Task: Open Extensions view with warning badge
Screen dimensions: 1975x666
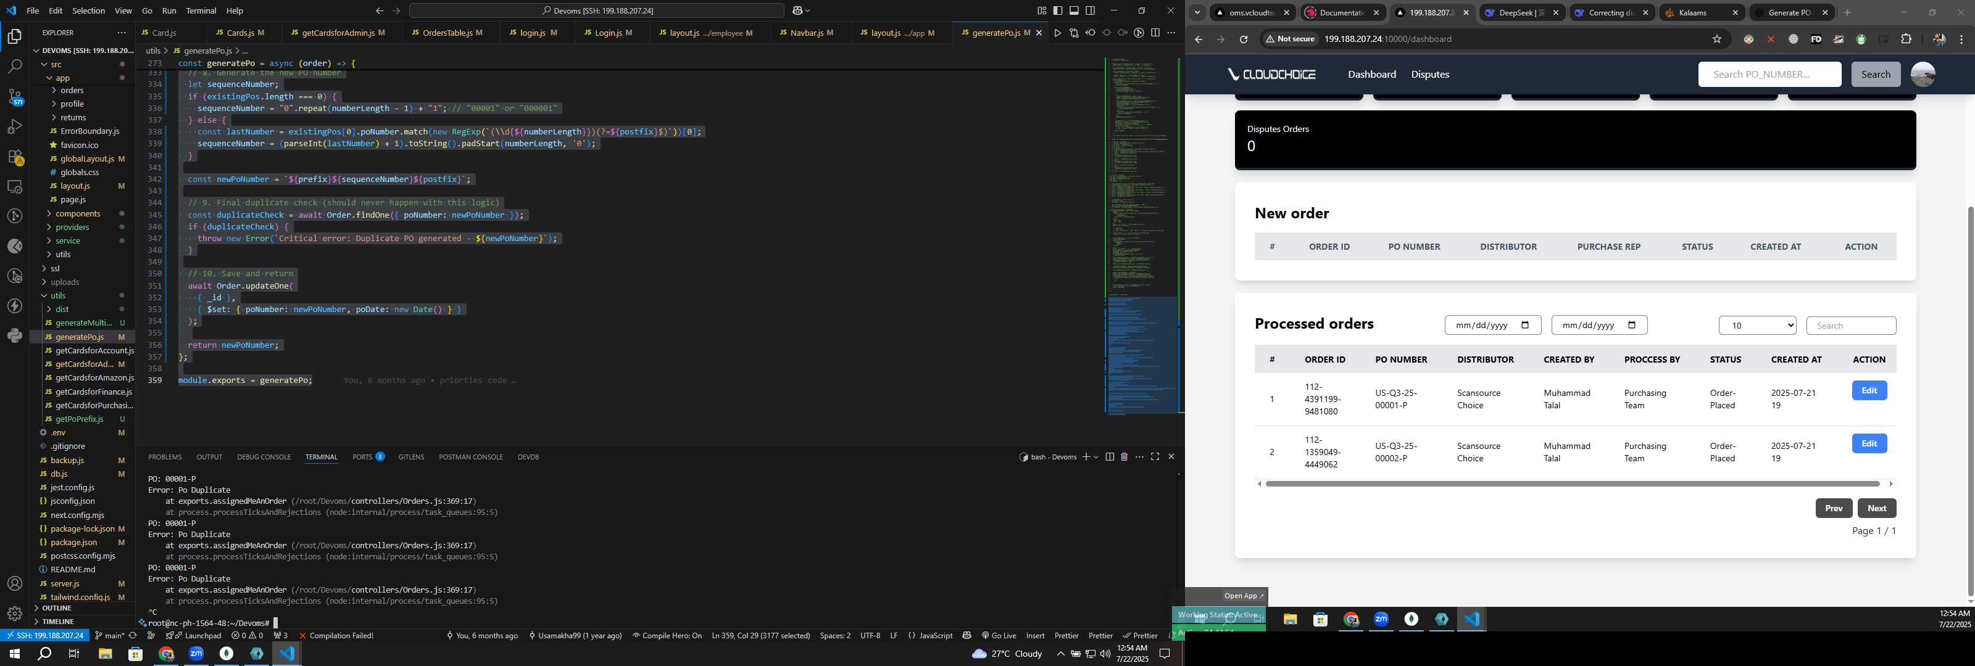Action: (x=15, y=157)
